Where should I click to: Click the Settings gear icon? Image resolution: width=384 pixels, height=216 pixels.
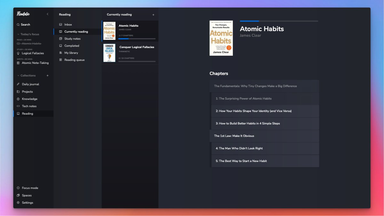pyautogui.click(x=18, y=203)
